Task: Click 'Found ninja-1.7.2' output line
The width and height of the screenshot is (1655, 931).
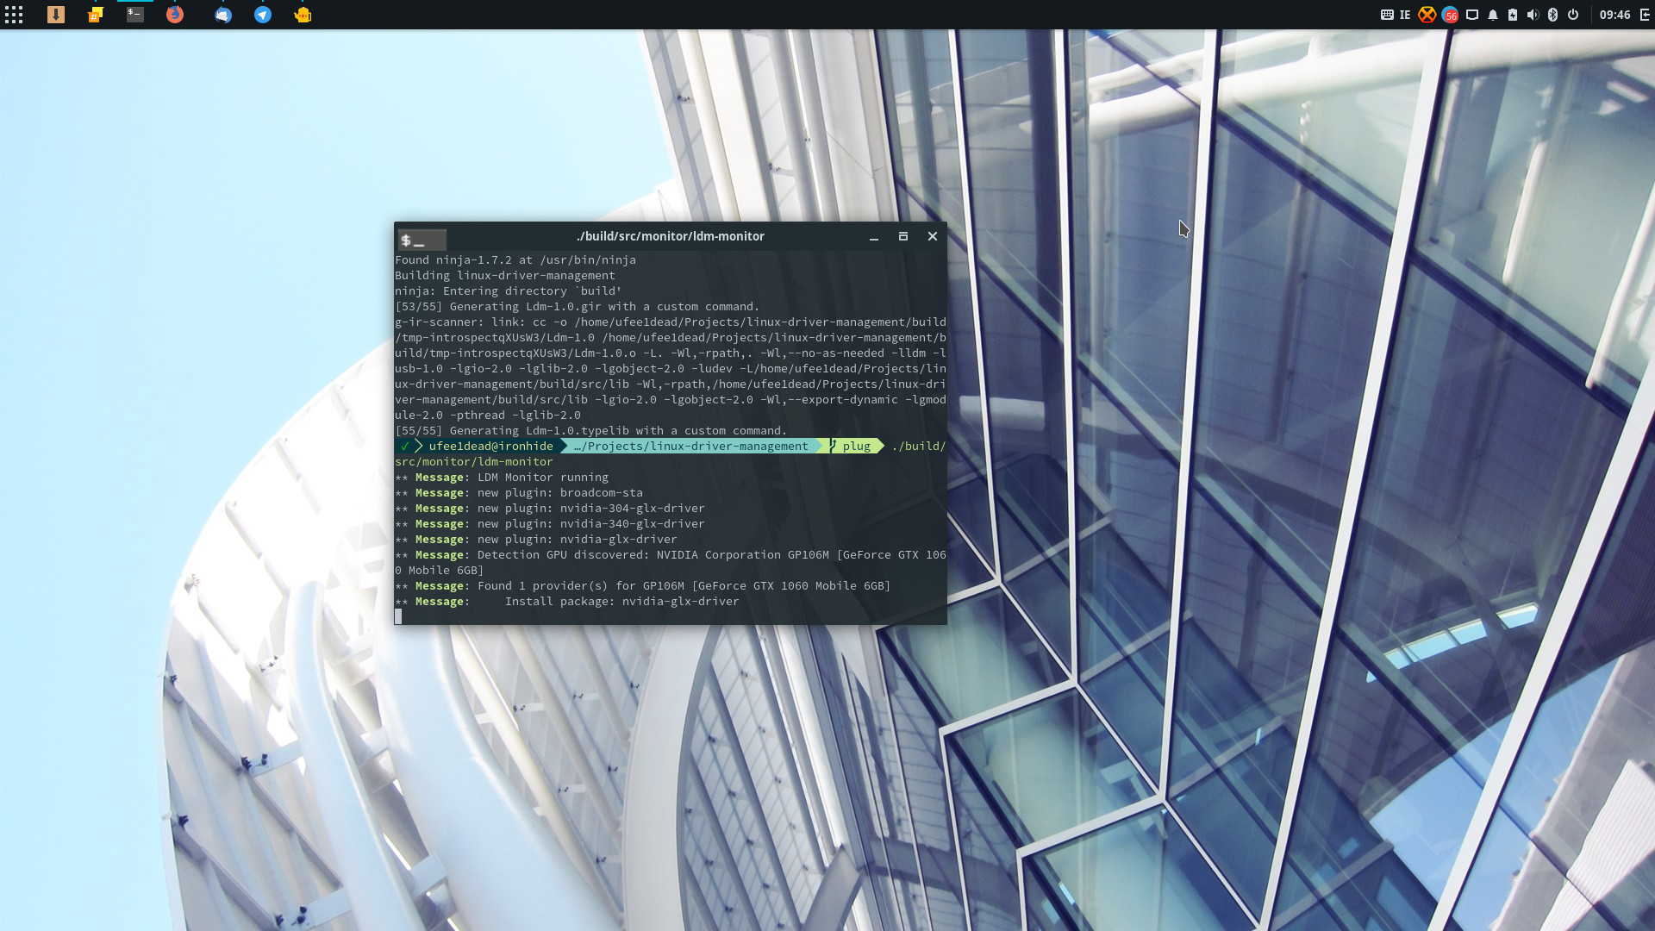Action: [x=515, y=260]
